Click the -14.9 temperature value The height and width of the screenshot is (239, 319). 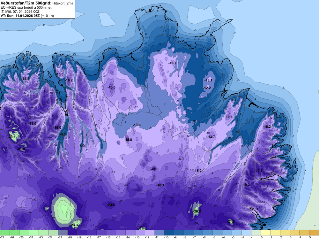[x=26, y=79]
